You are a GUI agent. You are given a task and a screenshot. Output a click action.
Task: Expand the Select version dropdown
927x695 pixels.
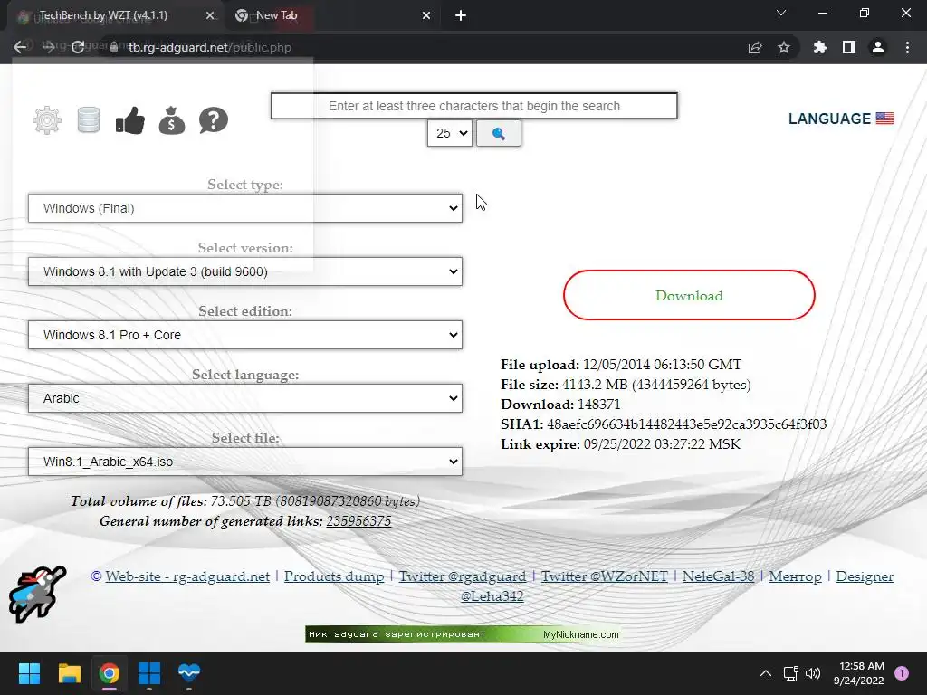[245, 271]
